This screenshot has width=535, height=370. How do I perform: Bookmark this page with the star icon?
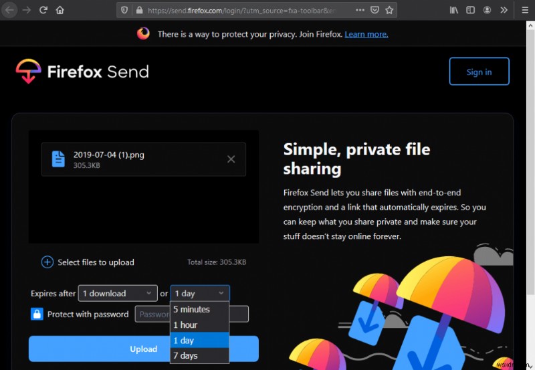[389, 10]
